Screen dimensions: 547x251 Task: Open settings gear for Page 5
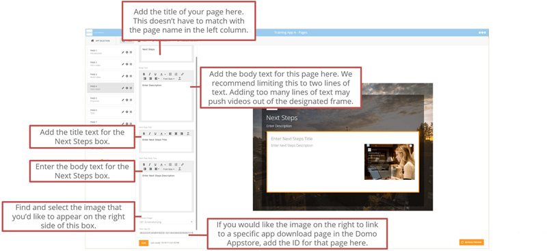click(126, 100)
